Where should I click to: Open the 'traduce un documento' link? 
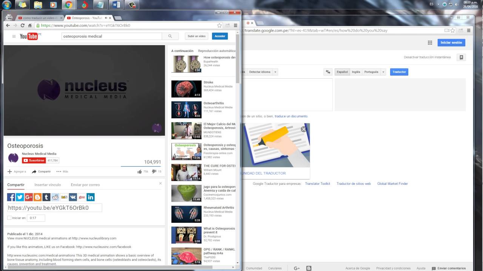[291, 116]
